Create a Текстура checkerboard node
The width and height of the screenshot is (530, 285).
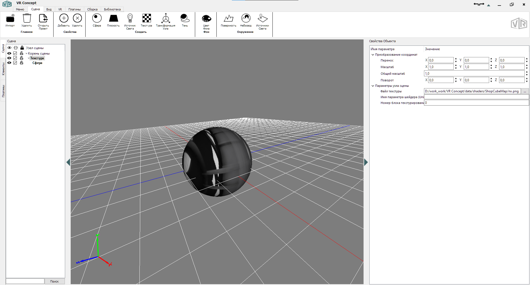pos(147,18)
